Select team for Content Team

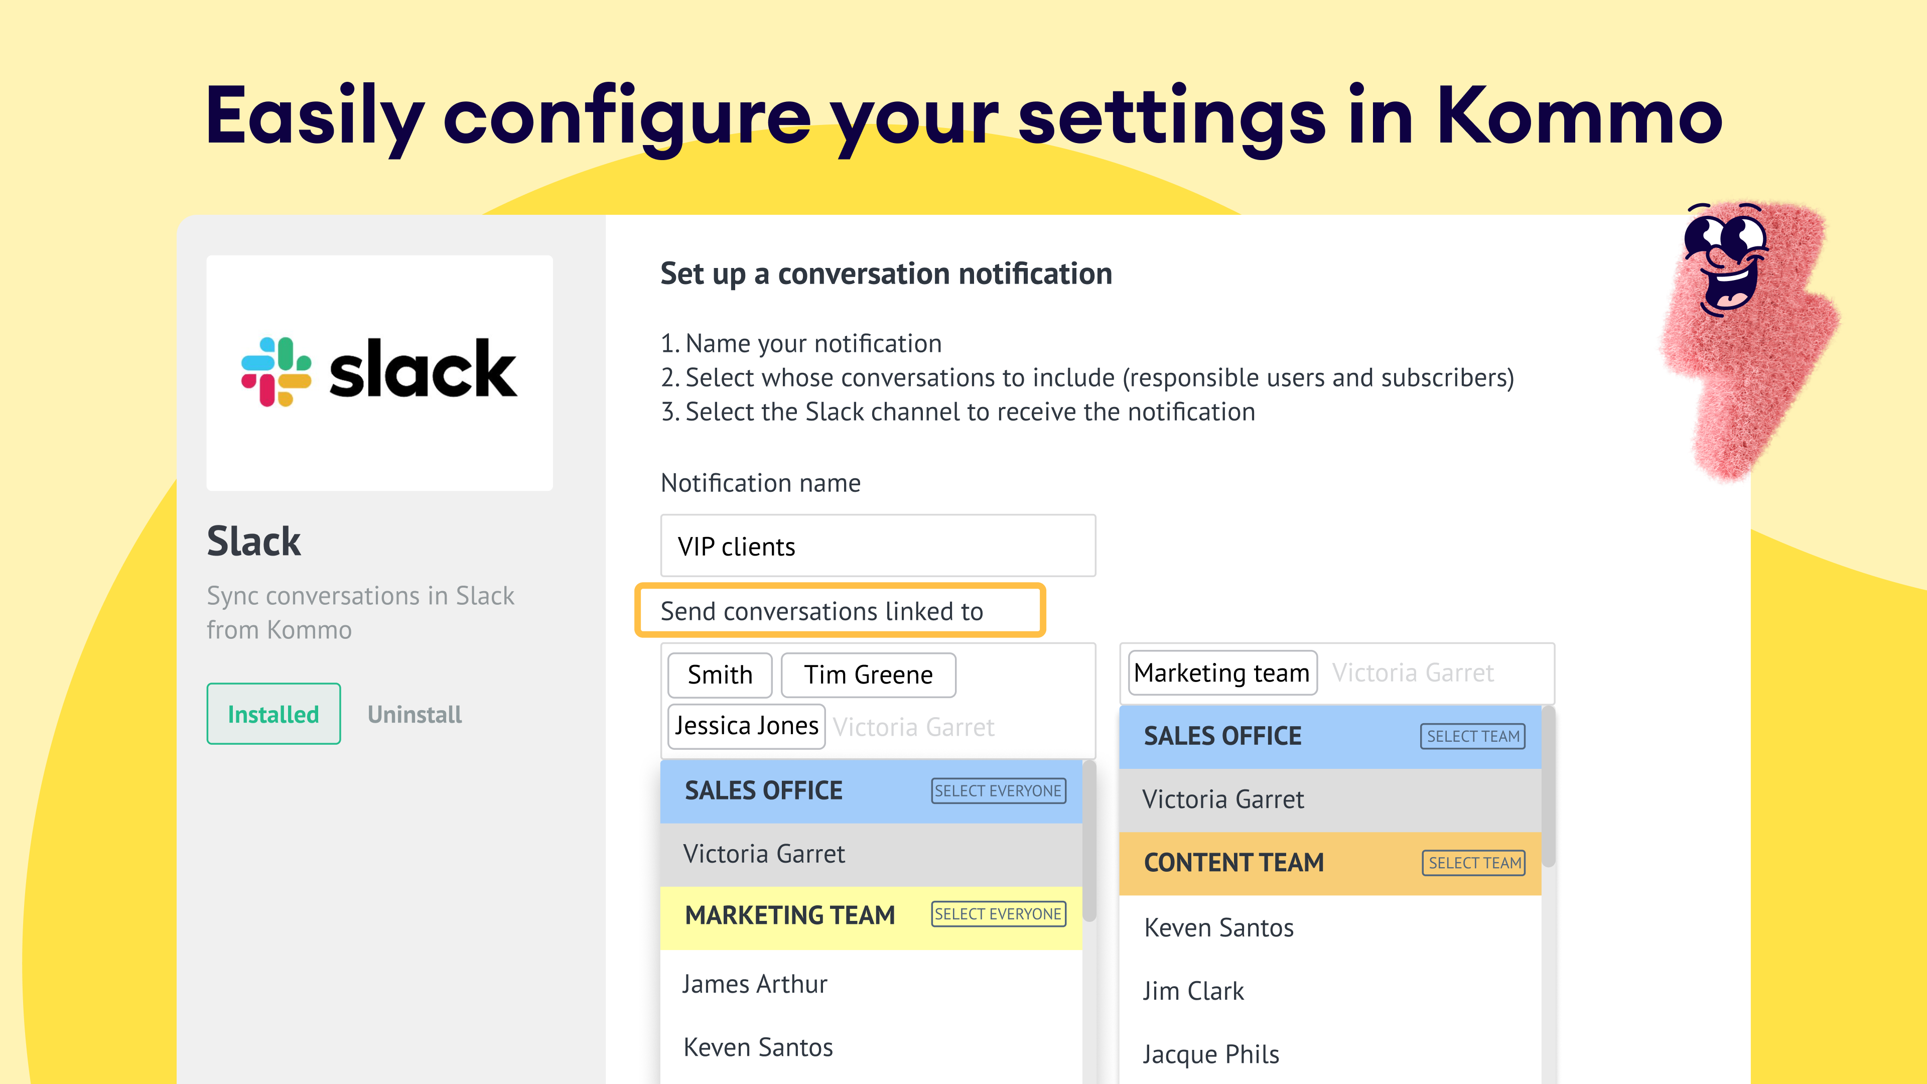pos(1473,863)
